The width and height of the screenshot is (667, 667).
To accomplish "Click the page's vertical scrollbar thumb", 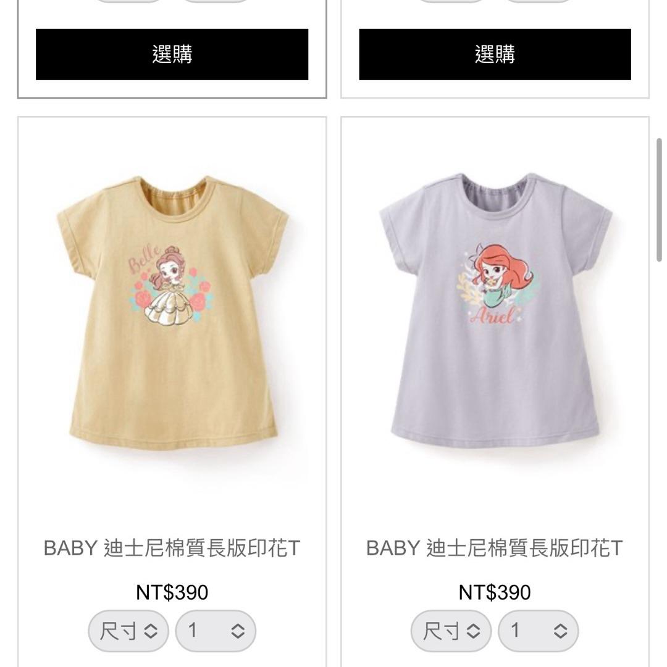I will pyautogui.click(x=659, y=199).
